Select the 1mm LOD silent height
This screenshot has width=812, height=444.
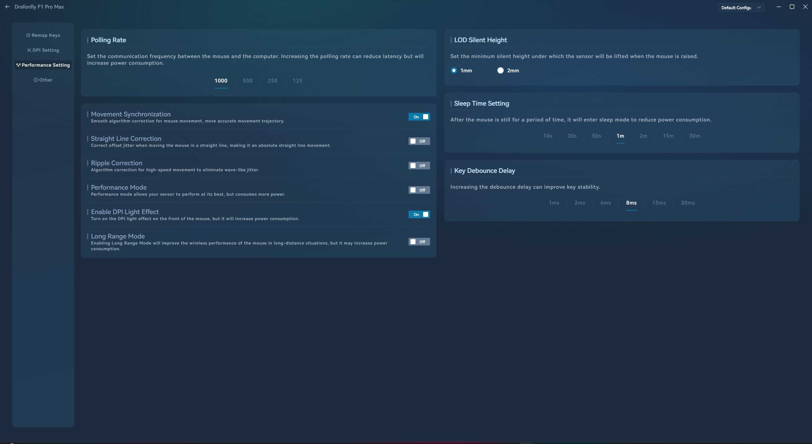click(454, 70)
